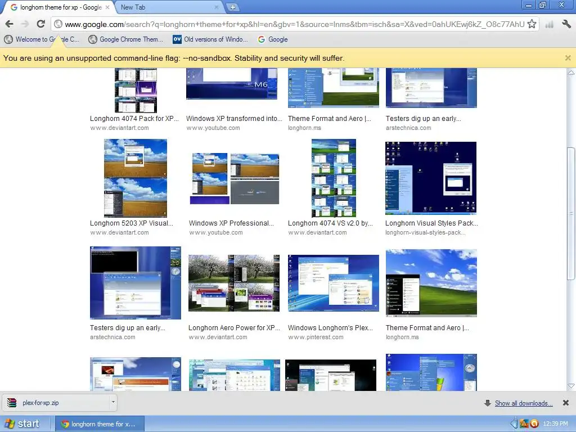
Task: Click 'Windows XP Professional...' caption
Action: coord(231,223)
